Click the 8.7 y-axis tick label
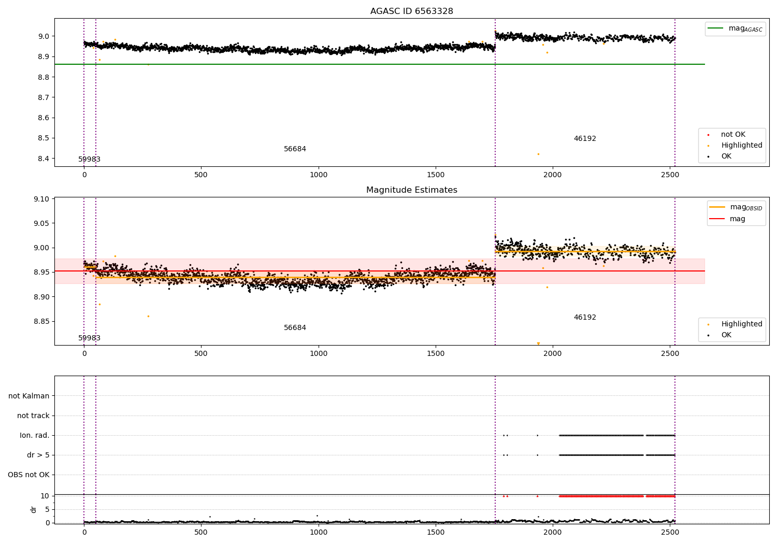Screen dimensions: 777x544 [43, 97]
